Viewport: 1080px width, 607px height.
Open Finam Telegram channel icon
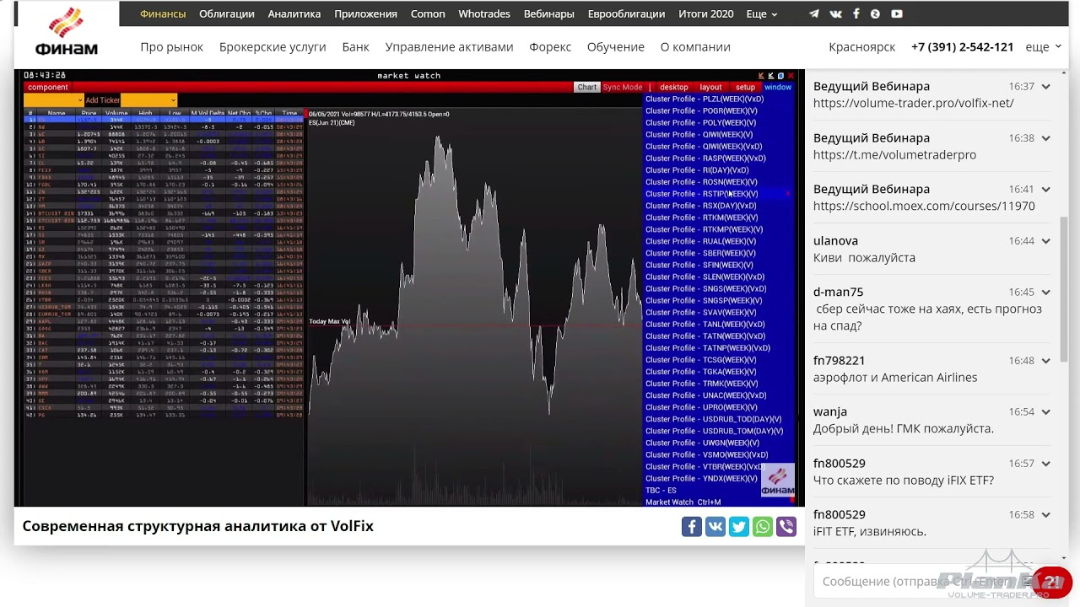pyautogui.click(x=814, y=13)
